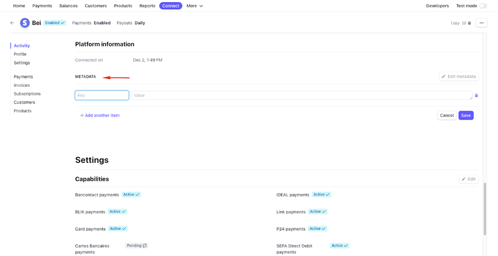
Task: Click the back arrow beside Bei
Action: pos(12,23)
